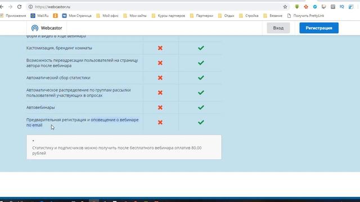Open the Вязание bookmark folder

click(x=273, y=16)
